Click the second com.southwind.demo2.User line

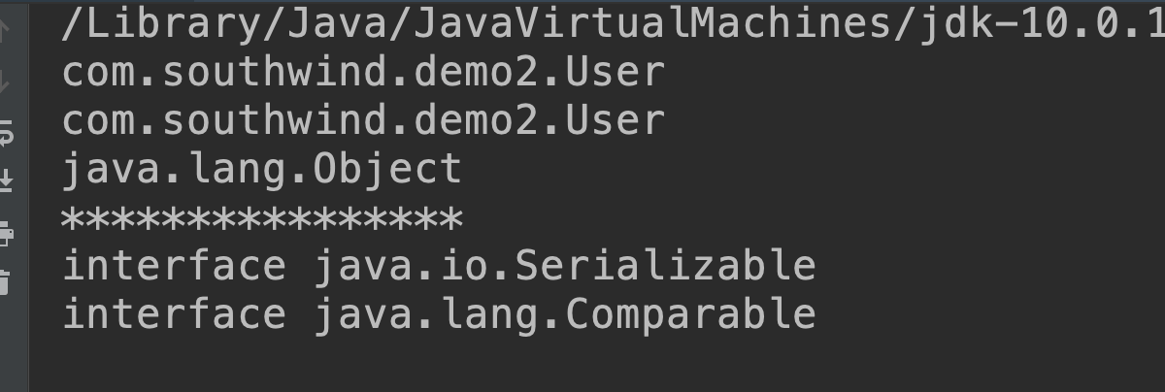tap(364, 120)
